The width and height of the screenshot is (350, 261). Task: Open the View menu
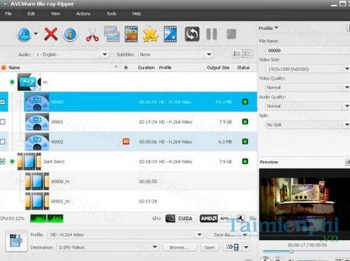pyautogui.click(x=55, y=14)
